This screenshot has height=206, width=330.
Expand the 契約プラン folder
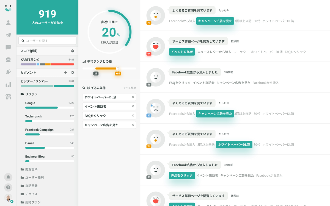coord(31,202)
